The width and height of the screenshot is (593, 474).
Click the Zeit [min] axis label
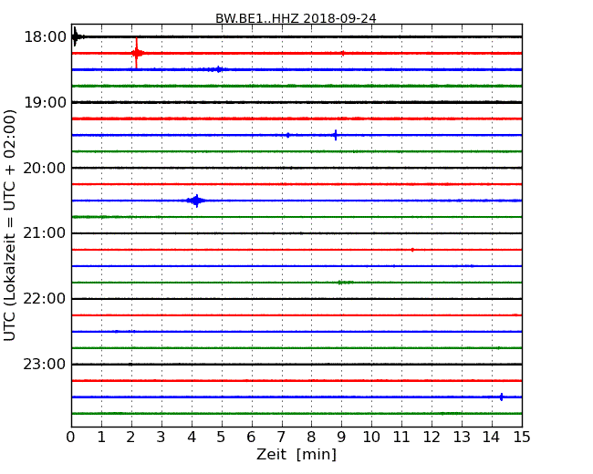coord(296,454)
